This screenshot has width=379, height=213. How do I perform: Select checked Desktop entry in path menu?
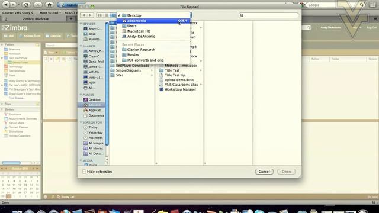153,15
